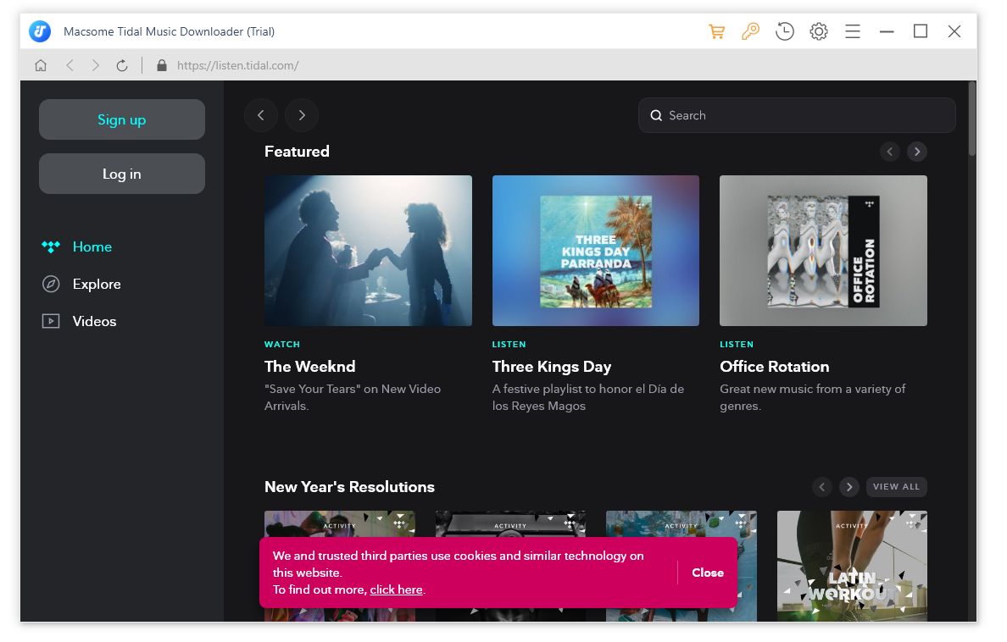Click the 'Save Your Tears' description text
This screenshot has width=1007, height=642.
pos(353,397)
